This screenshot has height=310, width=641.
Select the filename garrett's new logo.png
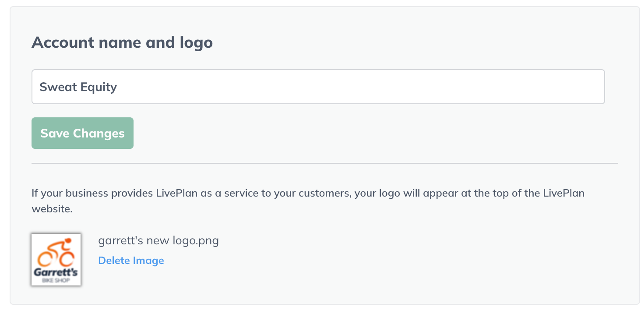[158, 240]
